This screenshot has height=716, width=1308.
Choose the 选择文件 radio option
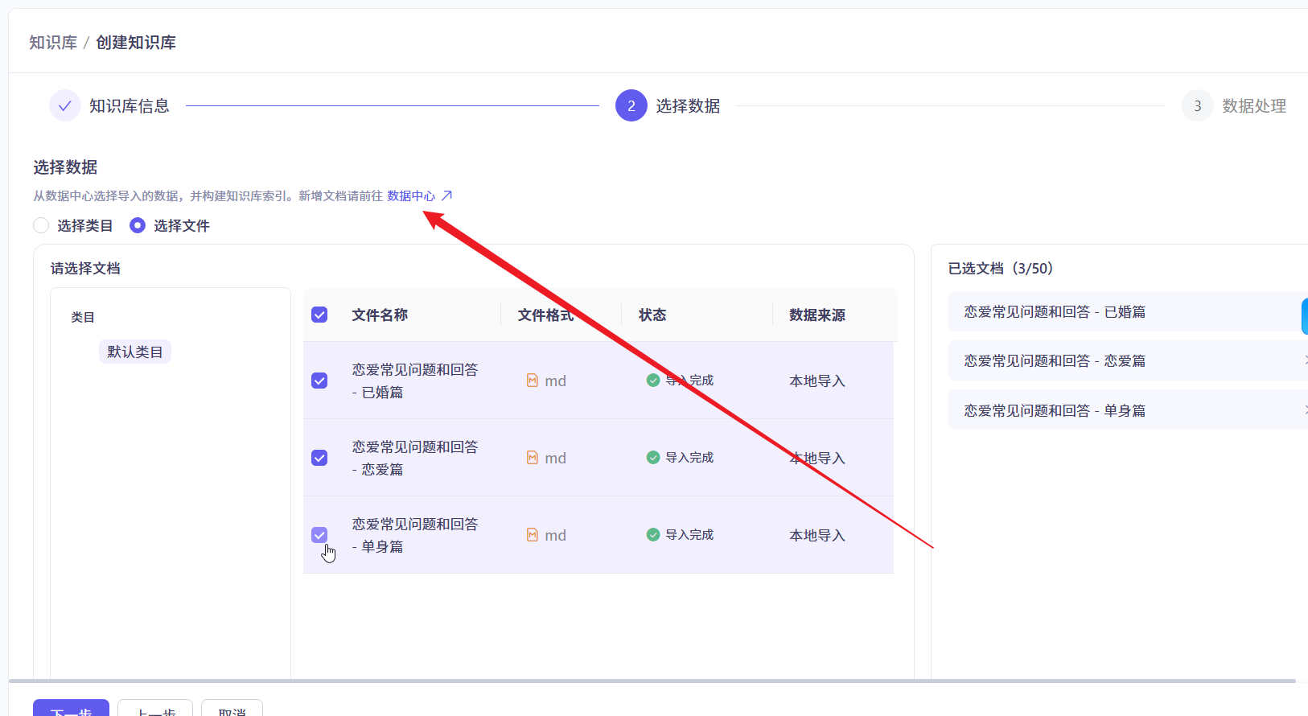tap(138, 225)
